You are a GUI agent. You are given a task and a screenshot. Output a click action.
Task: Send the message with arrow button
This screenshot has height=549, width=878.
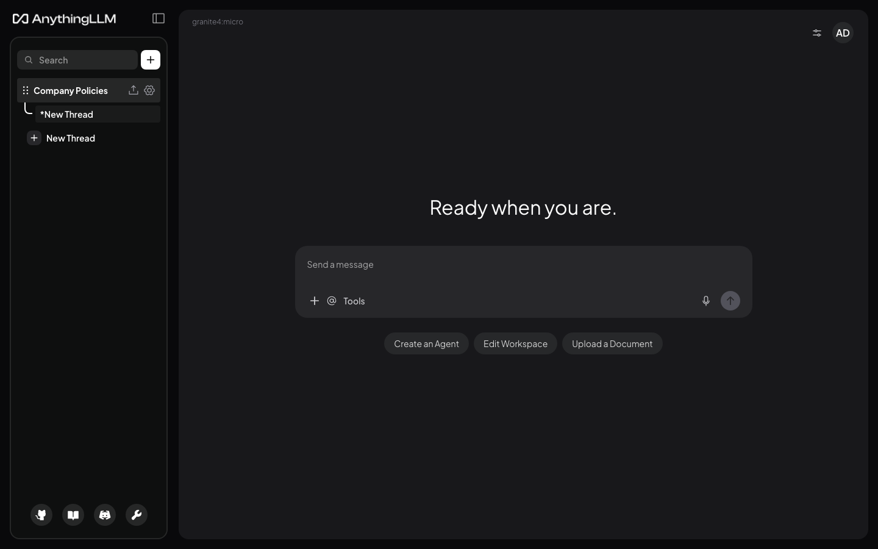coord(730,301)
